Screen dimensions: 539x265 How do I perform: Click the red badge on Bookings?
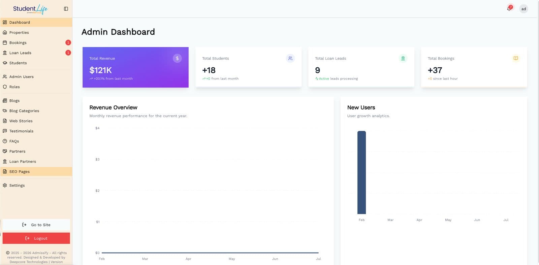point(68,42)
